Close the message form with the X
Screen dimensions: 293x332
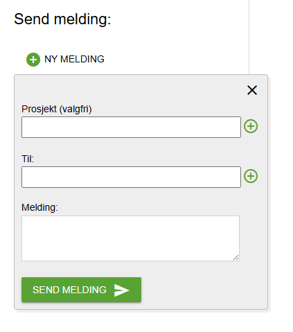[x=252, y=90]
